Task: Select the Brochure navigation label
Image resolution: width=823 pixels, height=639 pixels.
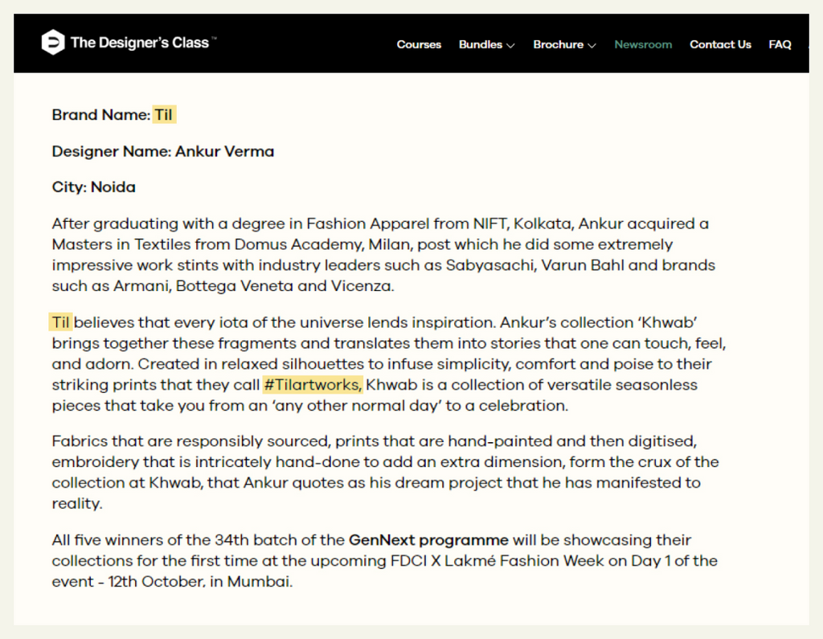Action: coord(558,45)
